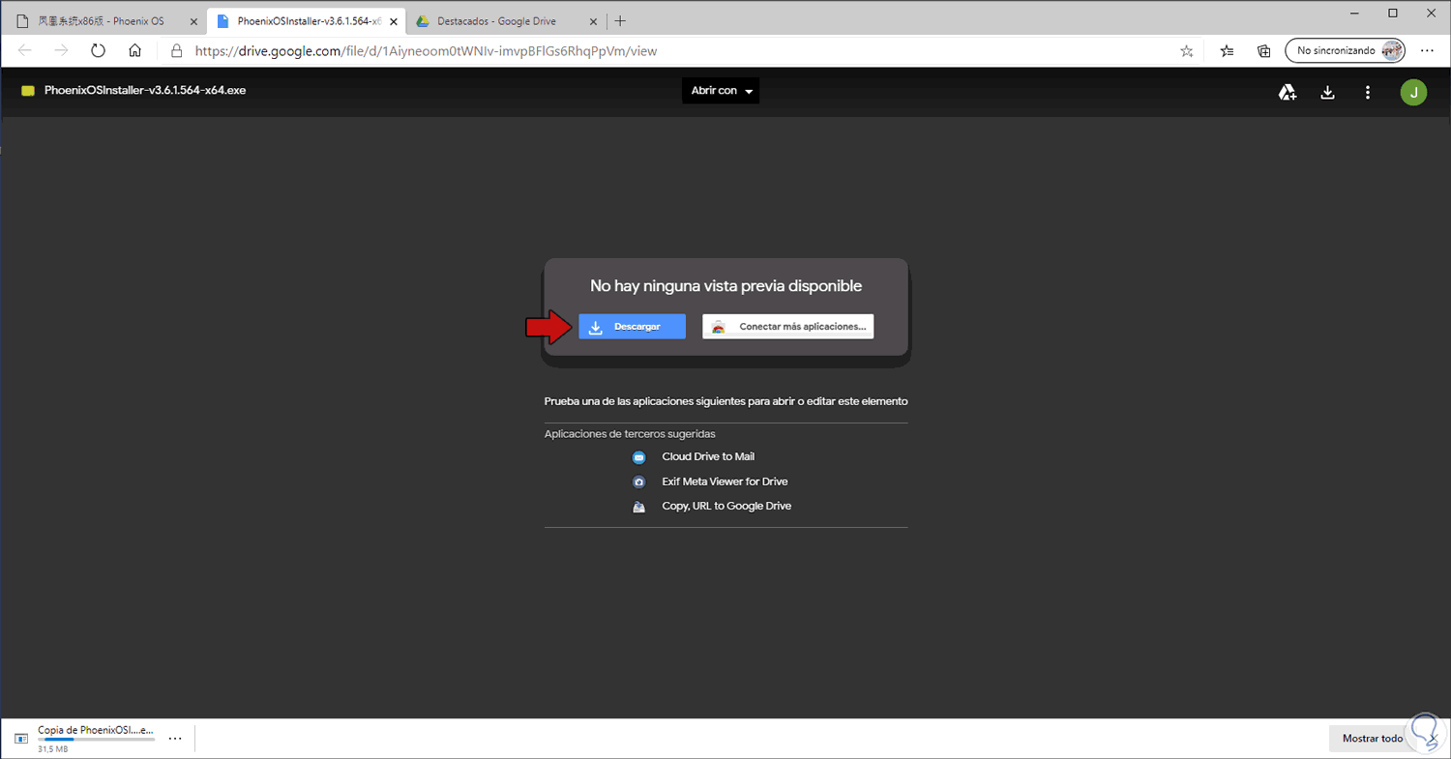Click 'Aplicaciones de terceros sugeridas' heading
This screenshot has height=759, width=1451.
(630, 434)
